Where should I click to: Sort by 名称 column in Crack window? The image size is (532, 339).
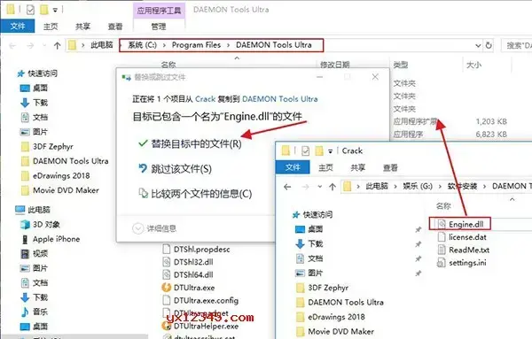click(443, 205)
